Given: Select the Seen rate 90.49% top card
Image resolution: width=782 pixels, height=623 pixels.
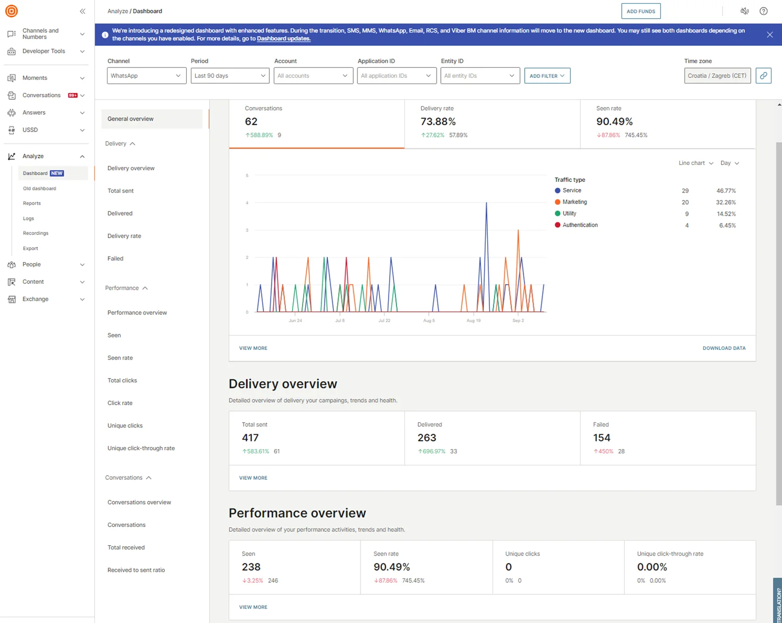Looking at the screenshot, I should [x=668, y=124].
